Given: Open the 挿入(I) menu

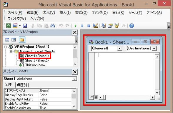Looking at the screenshot, I should tap(65, 12).
